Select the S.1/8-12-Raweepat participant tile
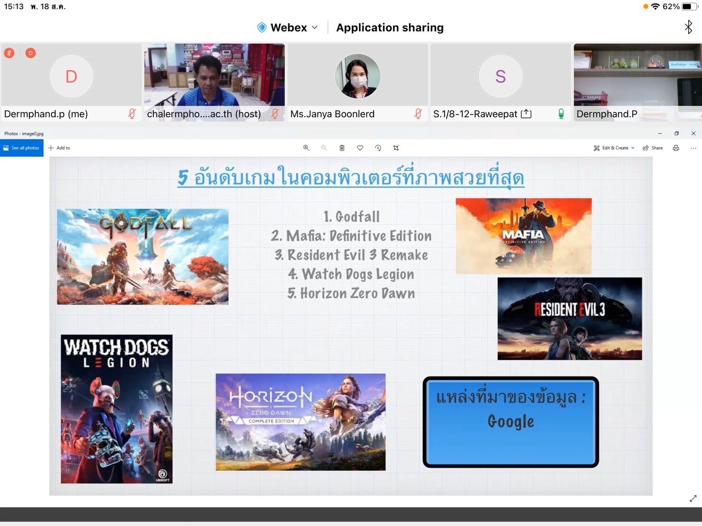702x526 pixels. 501,82
